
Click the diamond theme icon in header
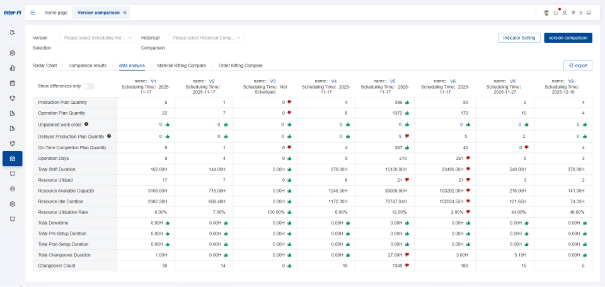pos(573,13)
